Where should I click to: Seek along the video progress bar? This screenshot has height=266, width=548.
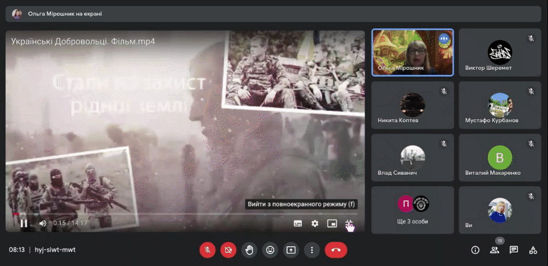(x=185, y=213)
